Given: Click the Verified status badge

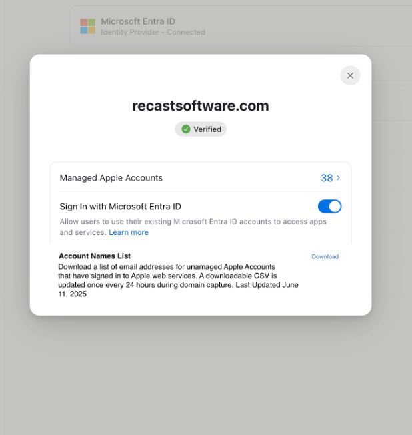Looking at the screenshot, I should pyautogui.click(x=201, y=129).
